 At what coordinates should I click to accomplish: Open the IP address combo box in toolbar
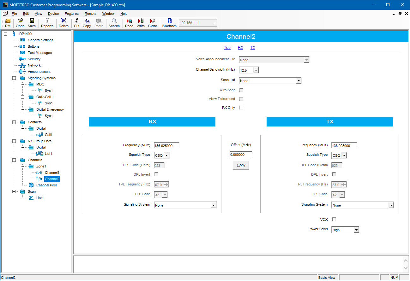[198, 23]
